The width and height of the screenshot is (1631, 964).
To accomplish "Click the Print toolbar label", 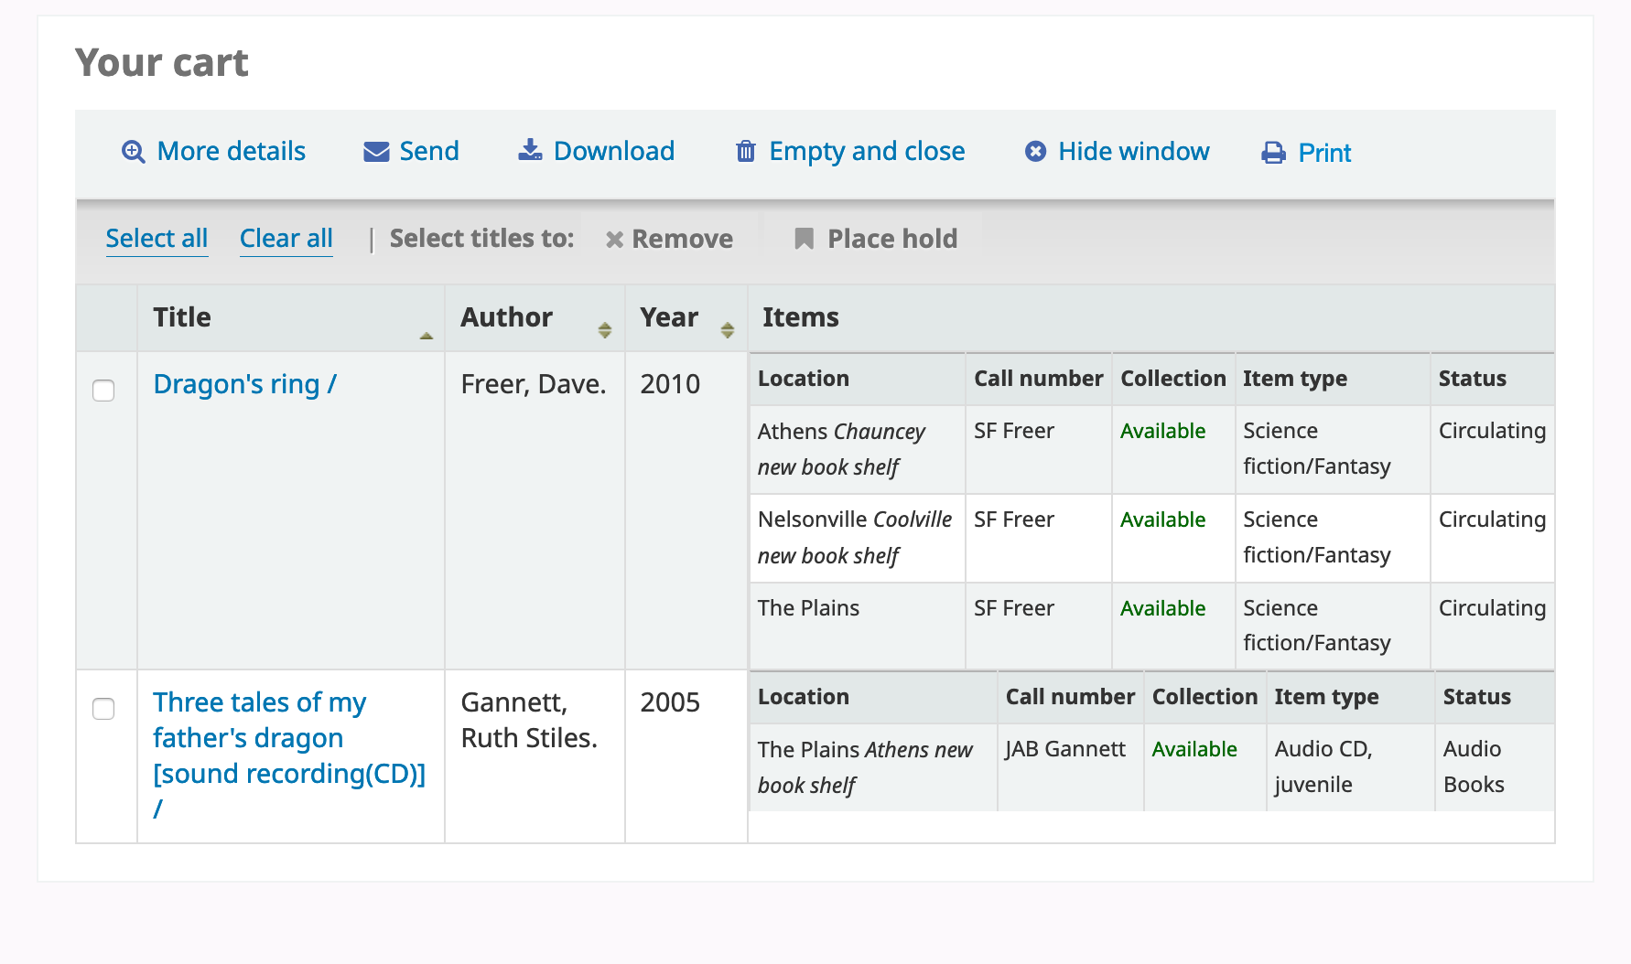I will click(1323, 153).
